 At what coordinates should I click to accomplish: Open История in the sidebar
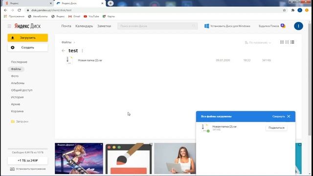17,97
